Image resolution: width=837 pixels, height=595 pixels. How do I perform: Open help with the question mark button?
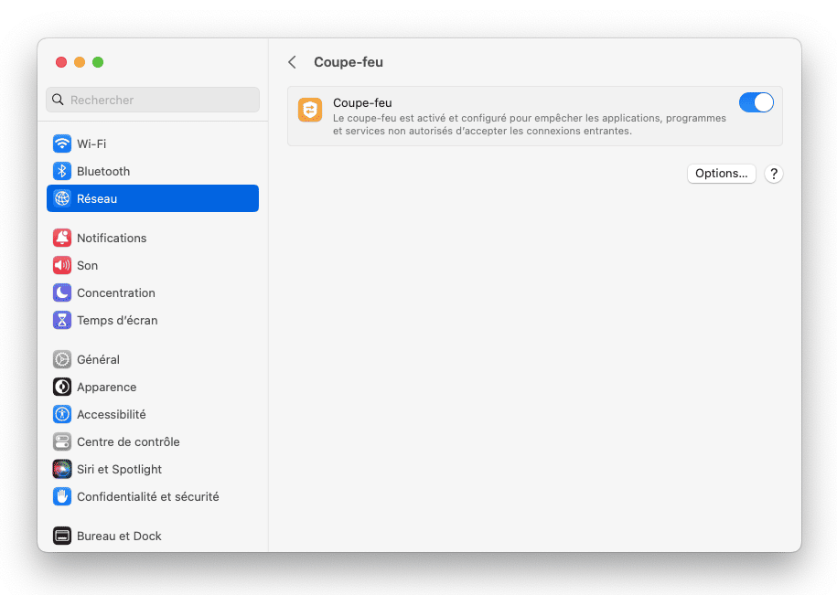coord(774,174)
